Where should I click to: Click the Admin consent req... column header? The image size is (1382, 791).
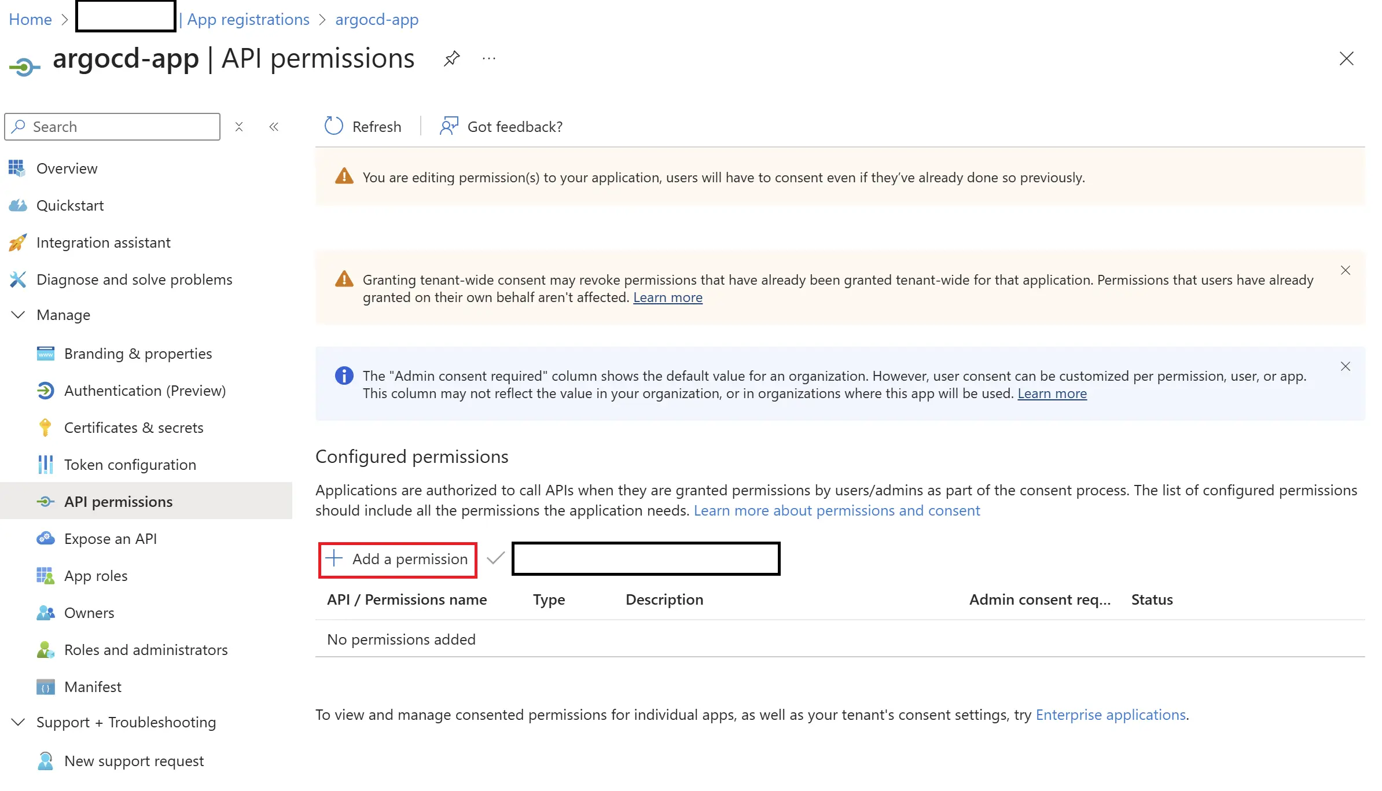1040,599
